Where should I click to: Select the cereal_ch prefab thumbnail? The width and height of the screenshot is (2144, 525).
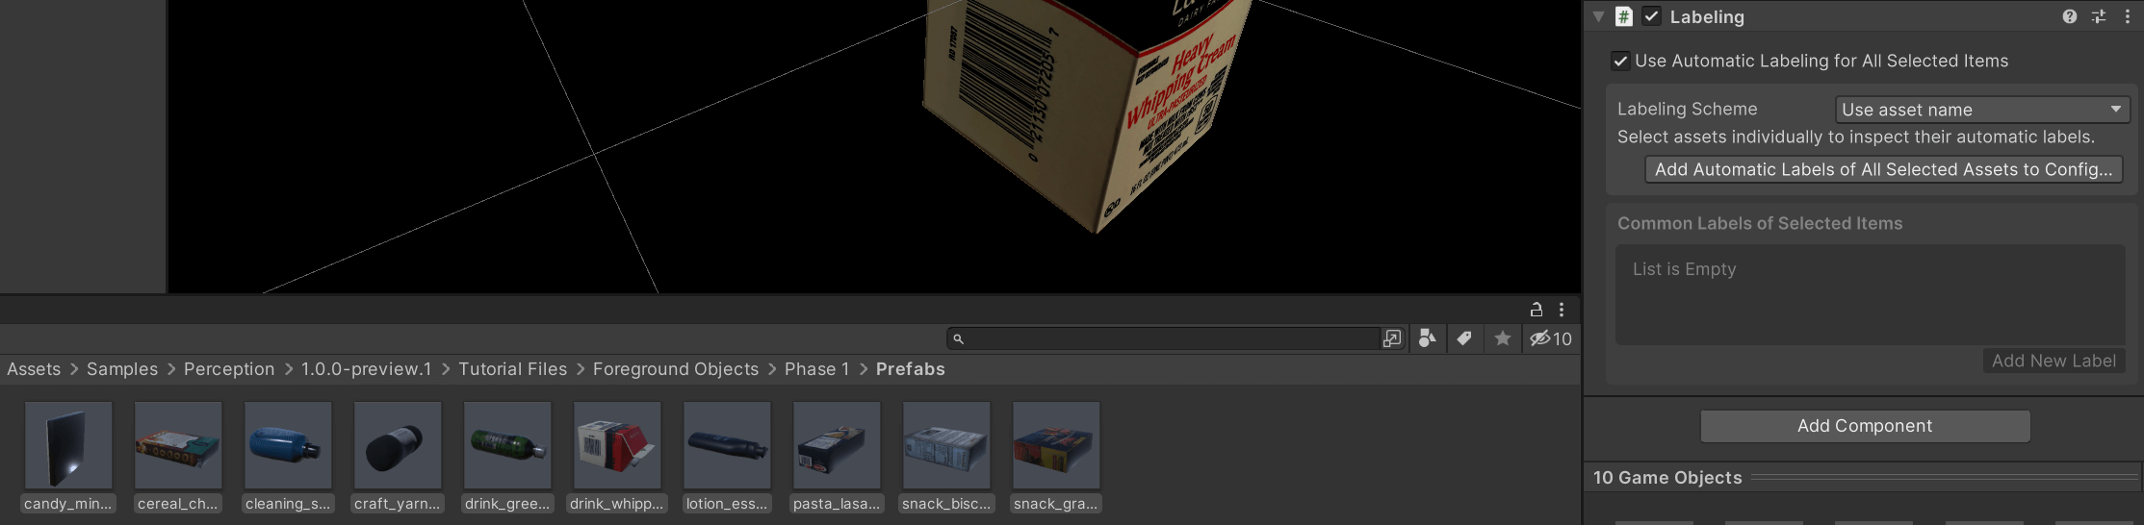pos(178,445)
